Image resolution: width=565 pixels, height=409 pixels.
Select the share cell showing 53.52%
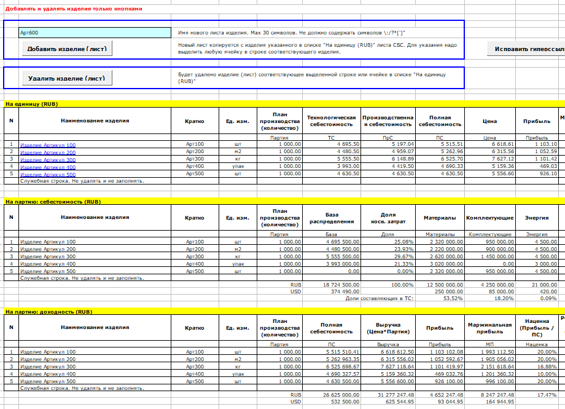click(x=440, y=298)
